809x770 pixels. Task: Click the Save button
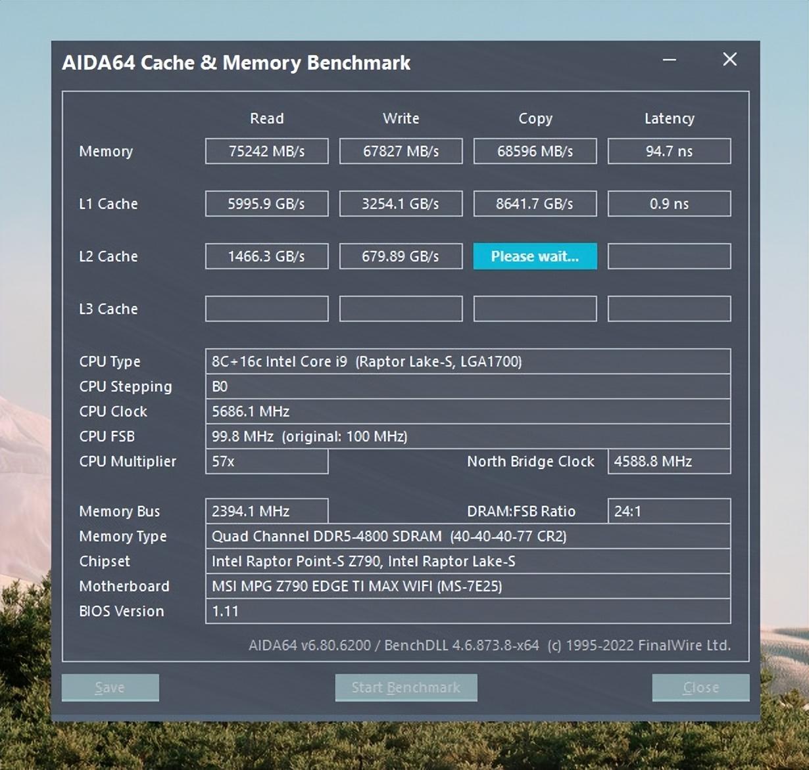click(x=110, y=687)
